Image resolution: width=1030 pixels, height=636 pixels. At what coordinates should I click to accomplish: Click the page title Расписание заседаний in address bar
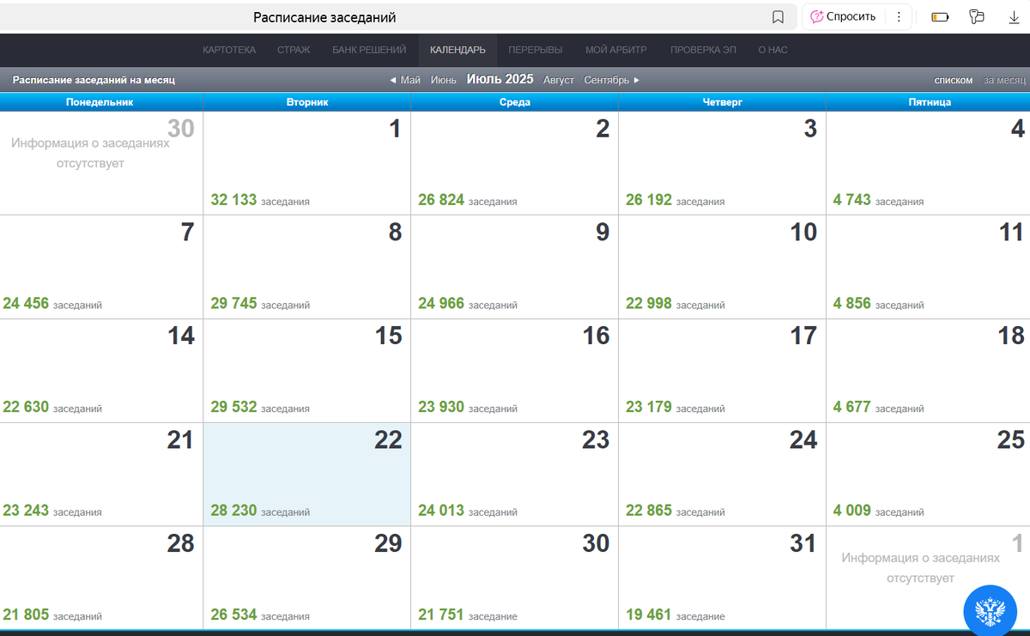click(x=324, y=17)
